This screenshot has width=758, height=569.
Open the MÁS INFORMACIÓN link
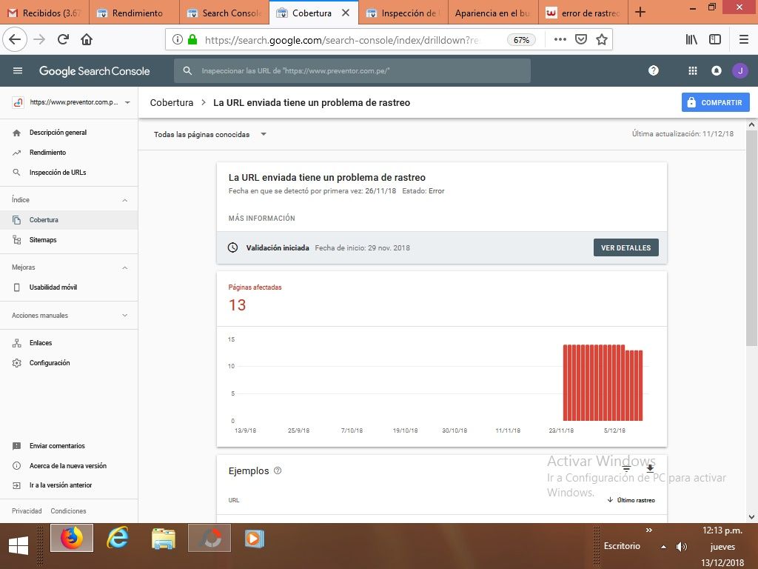point(261,219)
